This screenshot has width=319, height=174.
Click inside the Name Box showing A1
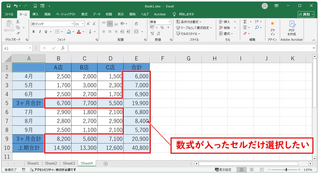15,48
